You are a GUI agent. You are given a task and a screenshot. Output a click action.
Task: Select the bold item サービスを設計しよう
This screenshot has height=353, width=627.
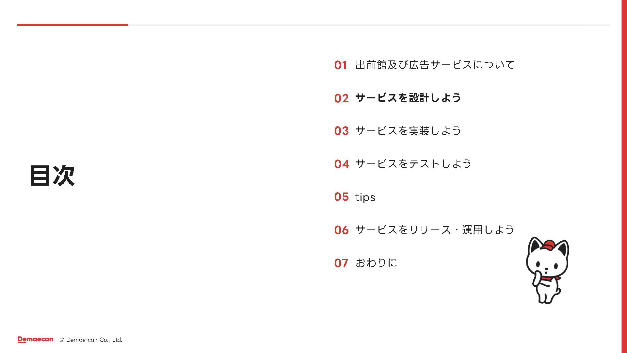pos(408,98)
